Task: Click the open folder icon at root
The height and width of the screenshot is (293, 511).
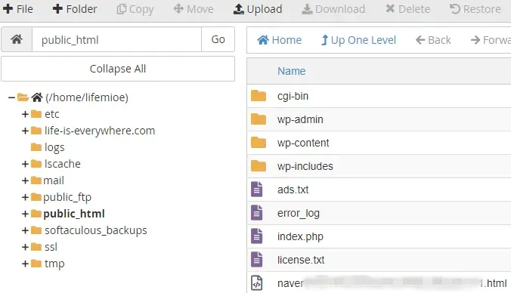Action: pyautogui.click(x=23, y=97)
